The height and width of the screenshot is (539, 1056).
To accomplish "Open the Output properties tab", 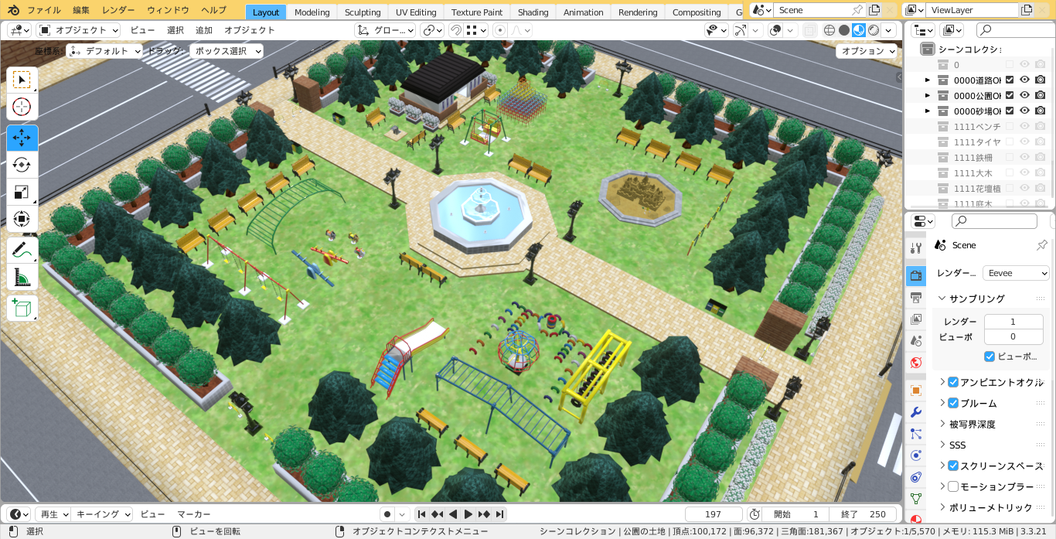I will pyautogui.click(x=916, y=298).
